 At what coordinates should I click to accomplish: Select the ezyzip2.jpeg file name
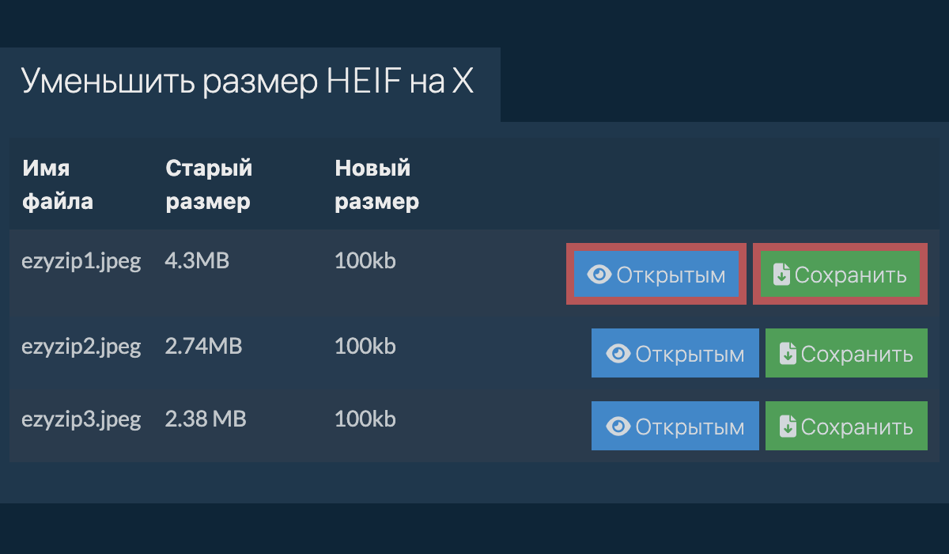tap(82, 346)
